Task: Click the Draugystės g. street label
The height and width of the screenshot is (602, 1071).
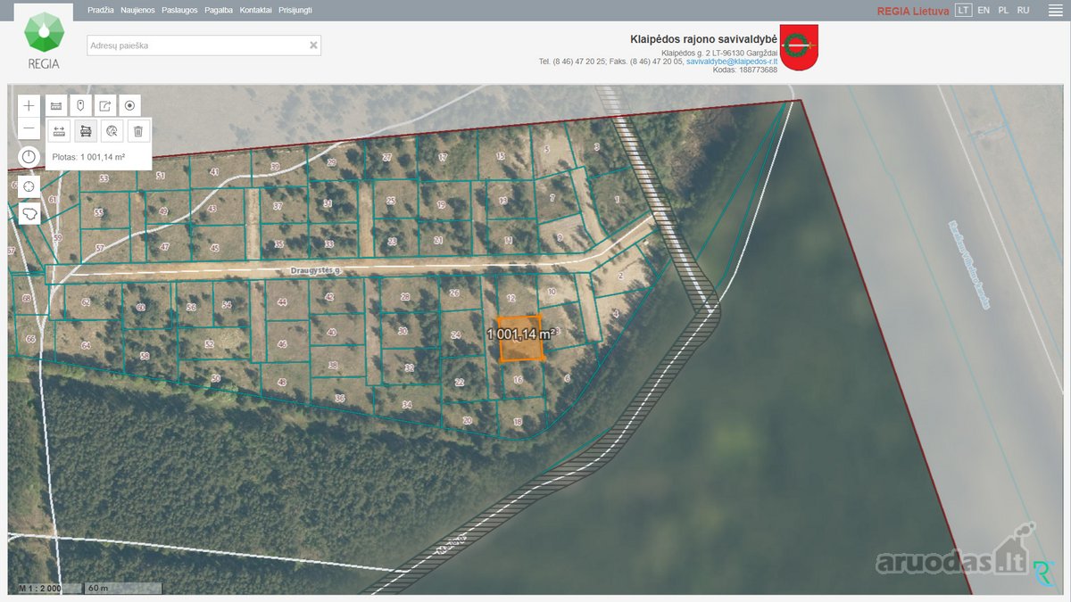Action: click(x=318, y=269)
